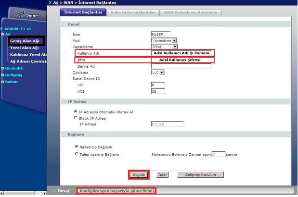Click the VCI input field

(x=158, y=91)
